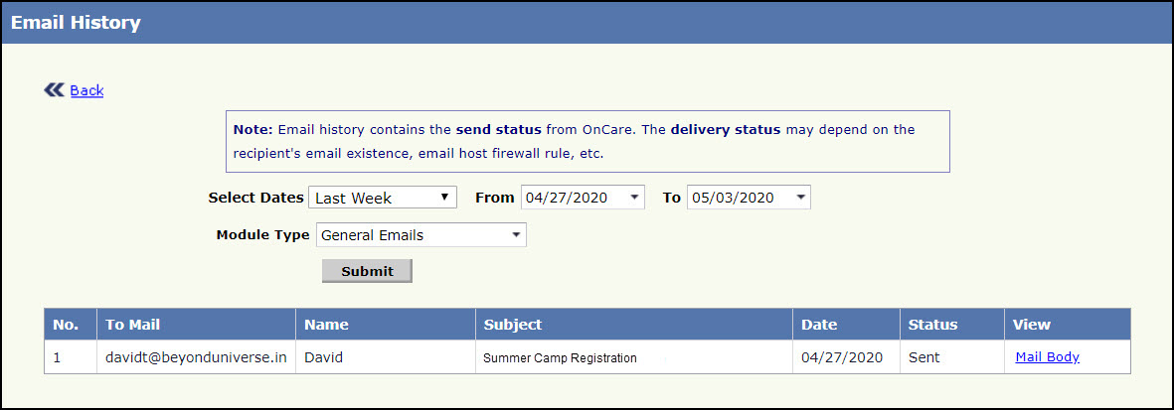Click the Name column header

point(326,325)
